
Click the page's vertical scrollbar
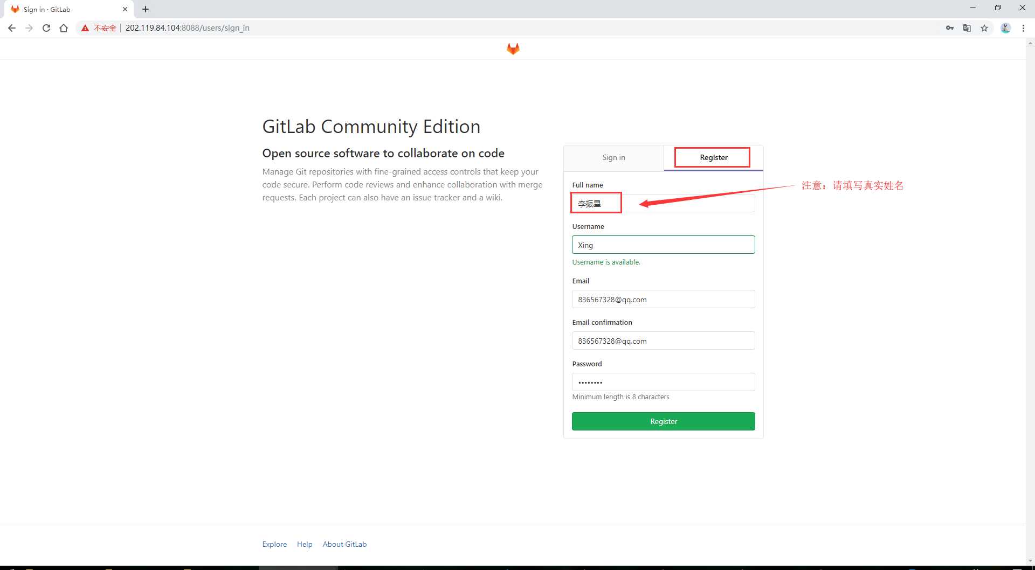(x=1030, y=302)
